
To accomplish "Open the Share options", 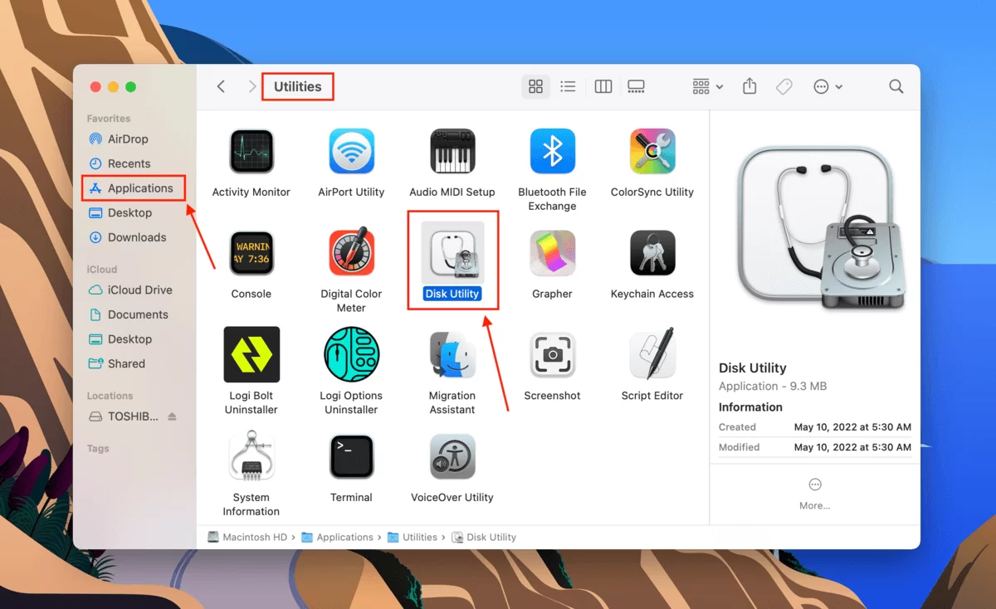I will (x=749, y=85).
